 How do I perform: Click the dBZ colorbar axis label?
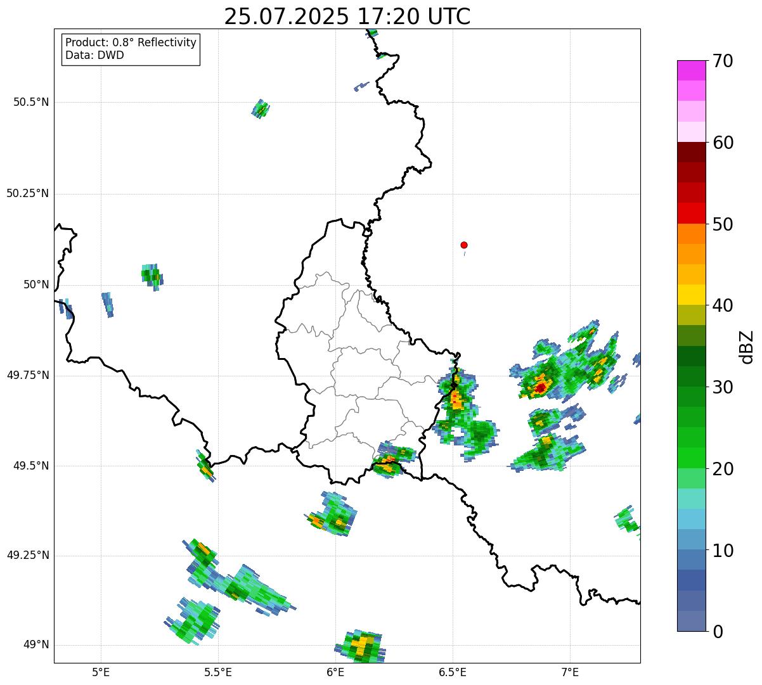pos(747,347)
